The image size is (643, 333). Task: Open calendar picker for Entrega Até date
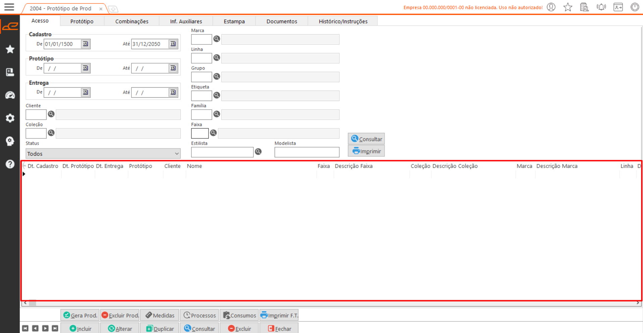(x=173, y=92)
